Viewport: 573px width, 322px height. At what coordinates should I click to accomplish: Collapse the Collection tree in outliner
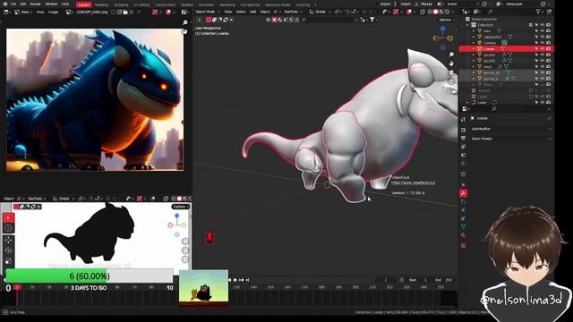pos(467,25)
